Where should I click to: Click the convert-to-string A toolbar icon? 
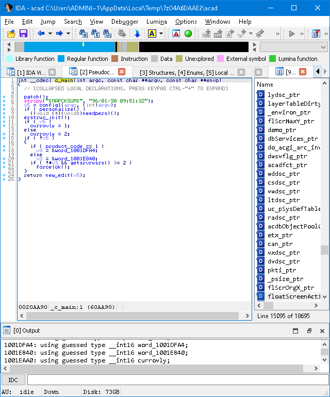tap(229, 34)
